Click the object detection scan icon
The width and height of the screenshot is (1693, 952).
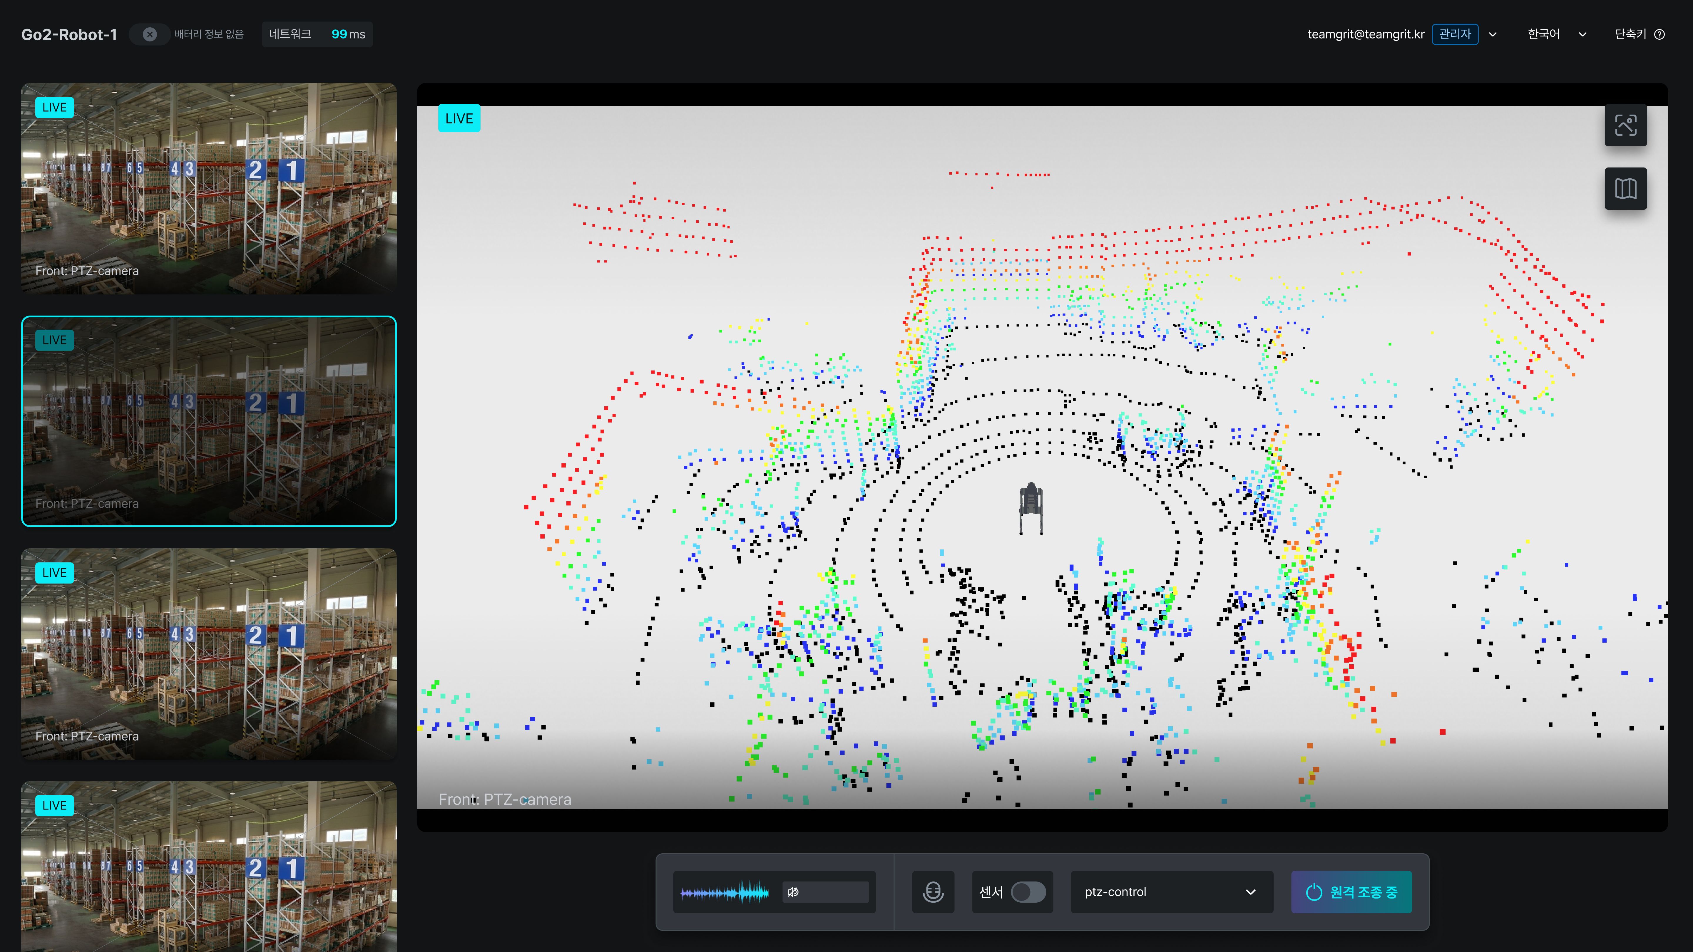pyautogui.click(x=1625, y=125)
